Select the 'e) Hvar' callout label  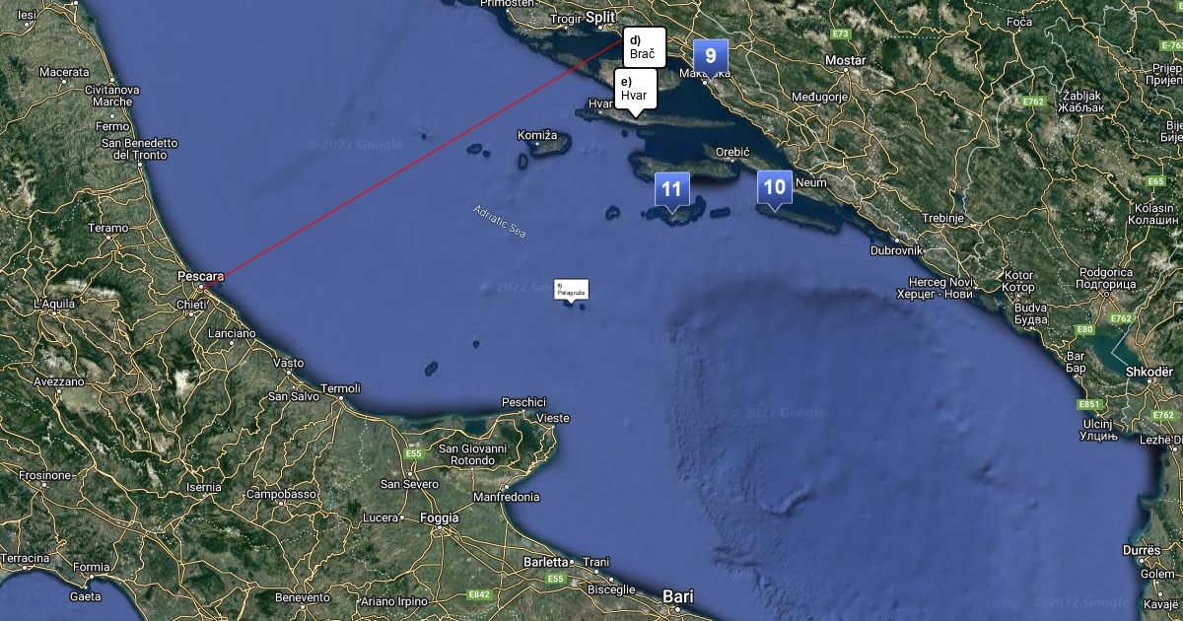click(x=636, y=89)
